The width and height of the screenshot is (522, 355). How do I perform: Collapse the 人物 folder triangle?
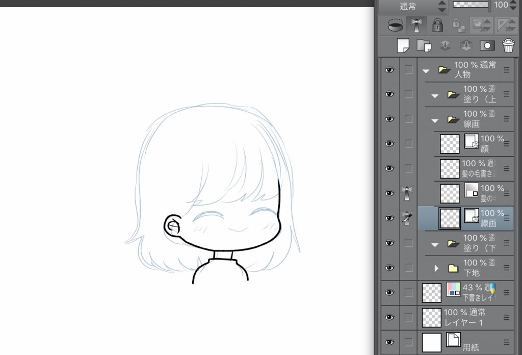(x=426, y=70)
